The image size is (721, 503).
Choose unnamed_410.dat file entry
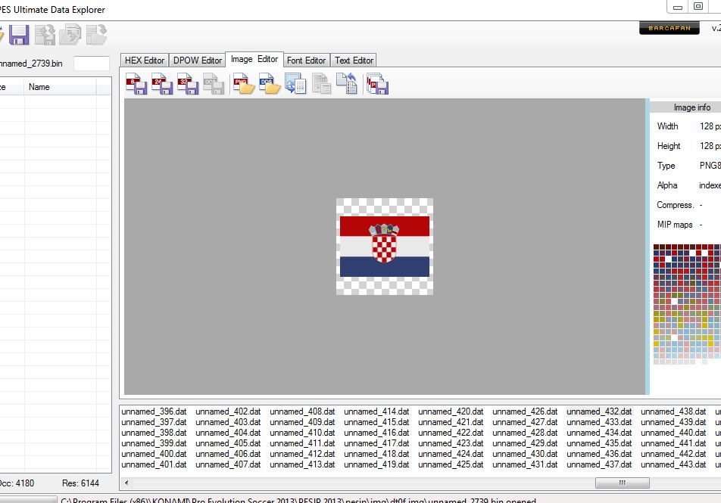(x=303, y=433)
